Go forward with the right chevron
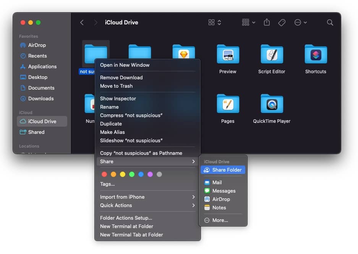The height and width of the screenshot is (254, 358). (x=96, y=23)
